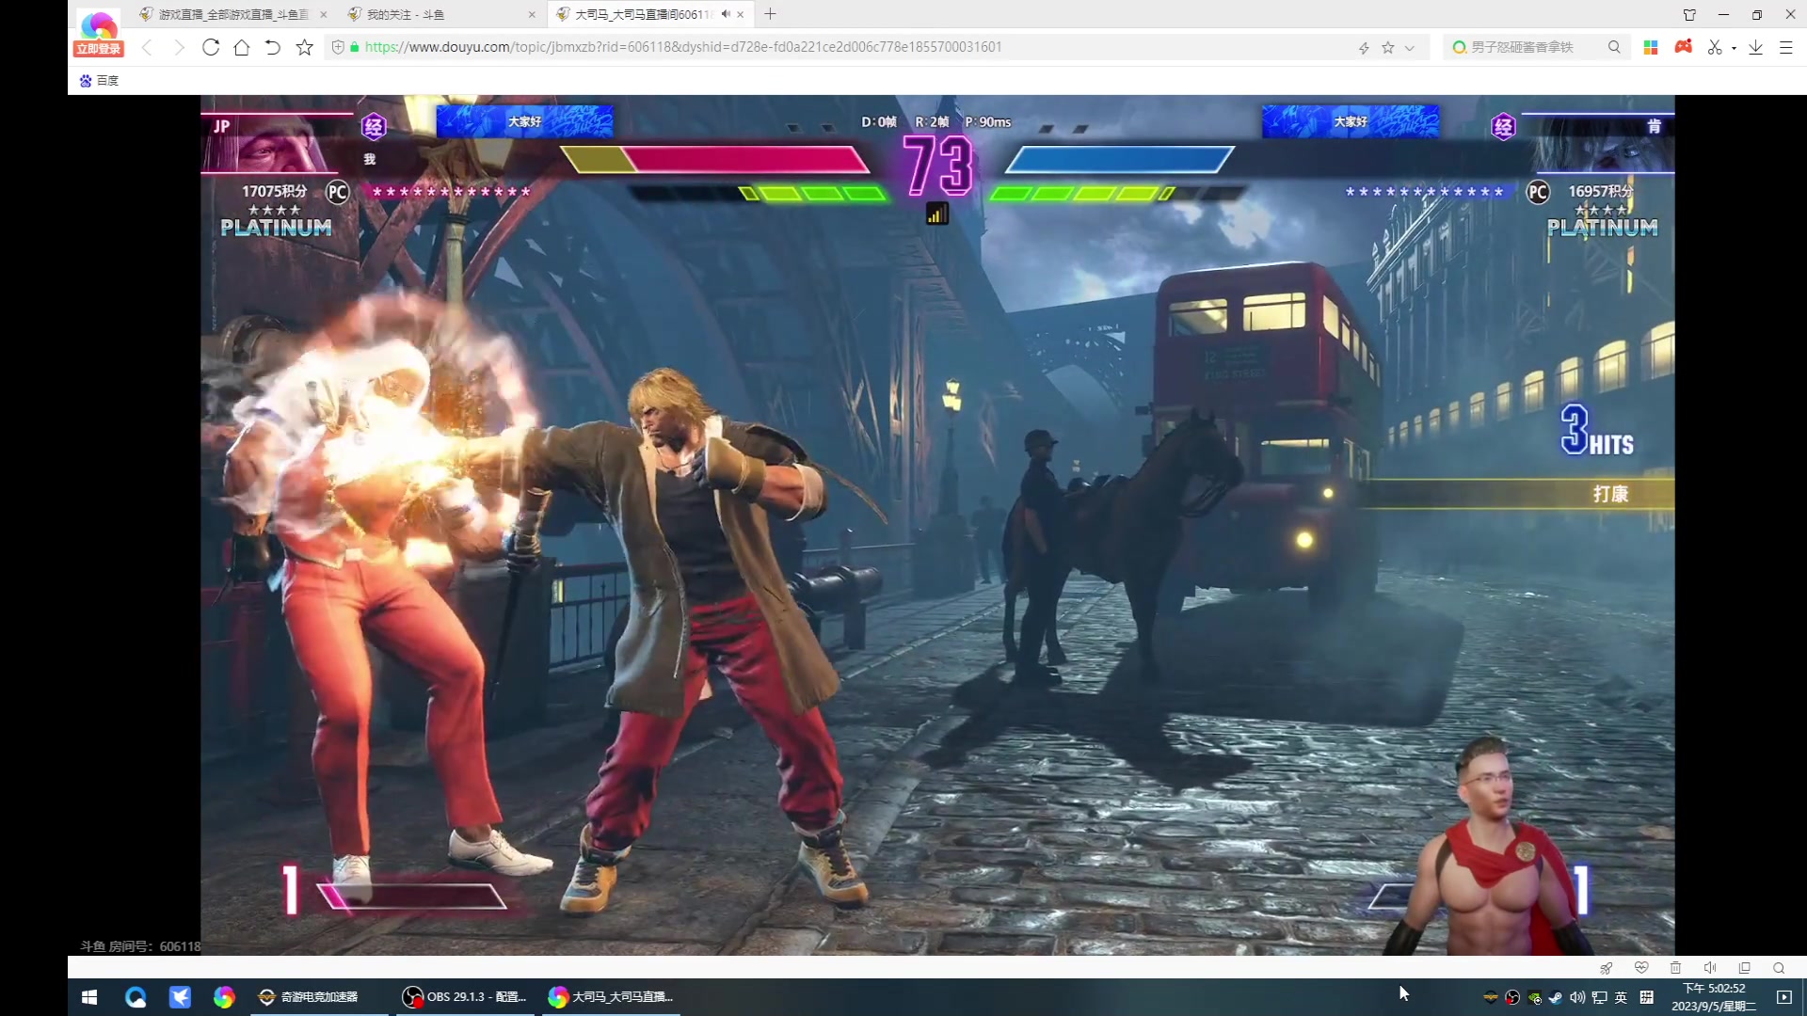Close the 游戏直播 tab
This screenshot has height=1016, width=1807.
click(x=324, y=14)
